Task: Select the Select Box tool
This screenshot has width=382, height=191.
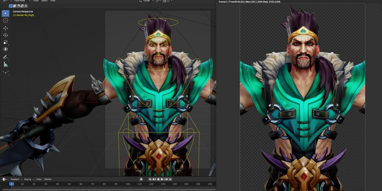Action: pos(5,13)
